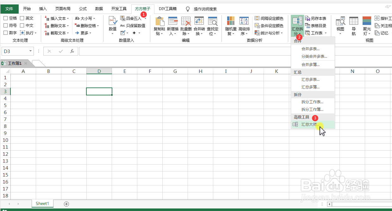This screenshot has width=392, height=211.
Task: Open the DIY工具箱 tab
Action: [x=168, y=9]
